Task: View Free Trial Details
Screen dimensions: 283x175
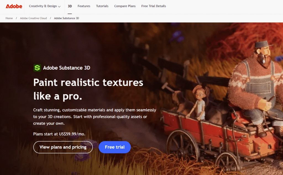Action: [x=154, y=6]
